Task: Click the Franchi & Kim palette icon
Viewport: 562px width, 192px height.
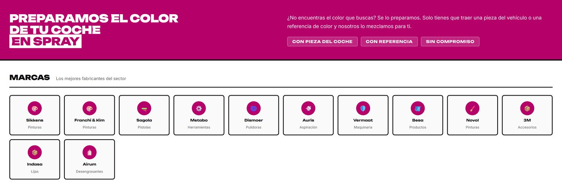Action: [x=90, y=108]
